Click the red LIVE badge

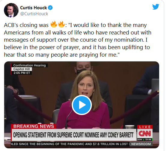click(x=145, y=127)
